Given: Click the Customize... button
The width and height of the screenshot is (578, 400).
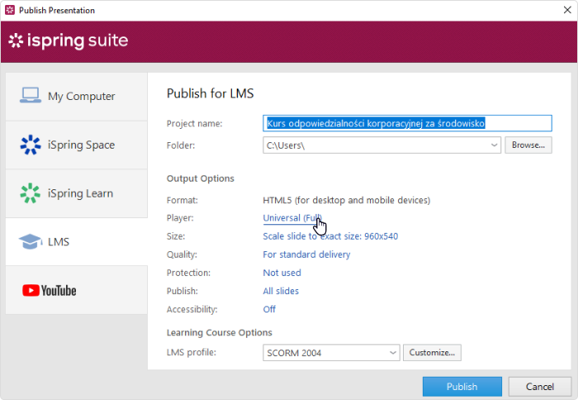Looking at the screenshot, I should (432, 352).
